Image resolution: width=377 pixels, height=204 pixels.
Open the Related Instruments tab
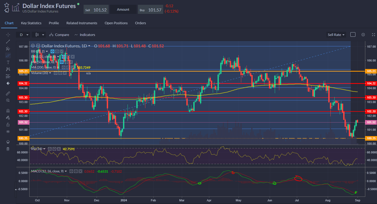(x=82, y=23)
